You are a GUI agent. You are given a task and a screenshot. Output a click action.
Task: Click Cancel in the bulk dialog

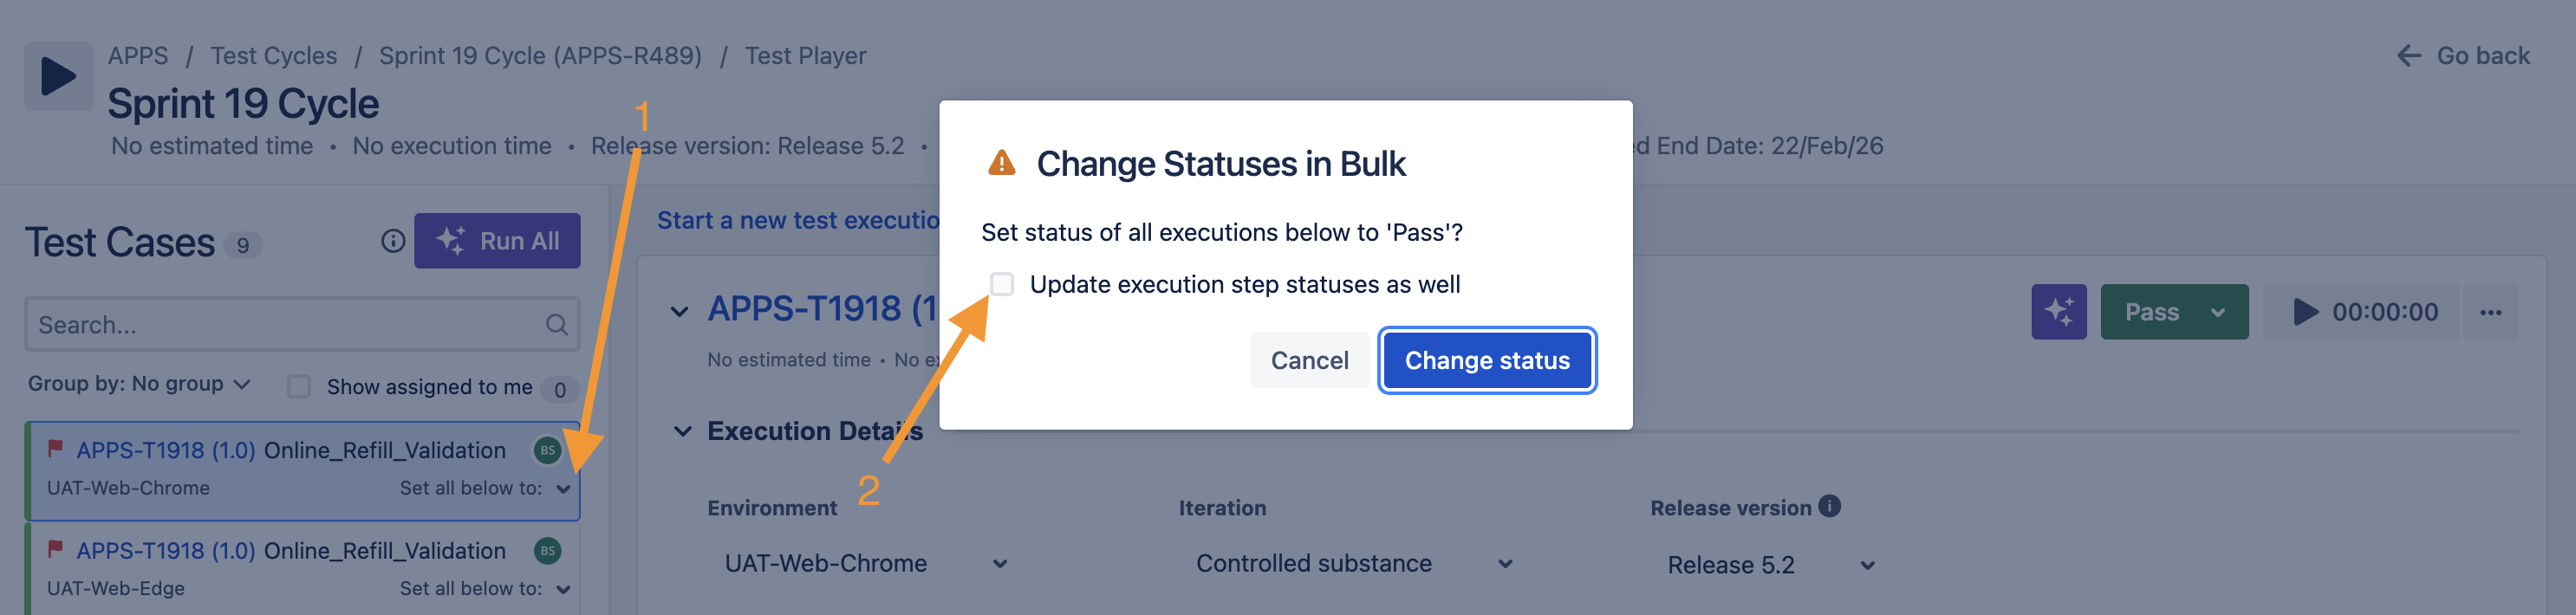(x=1308, y=360)
